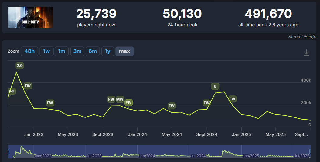The height and width of the screenshot is (162, 320).
Task: Click the 50,130 24-hour peak figure
Action: 182,14
